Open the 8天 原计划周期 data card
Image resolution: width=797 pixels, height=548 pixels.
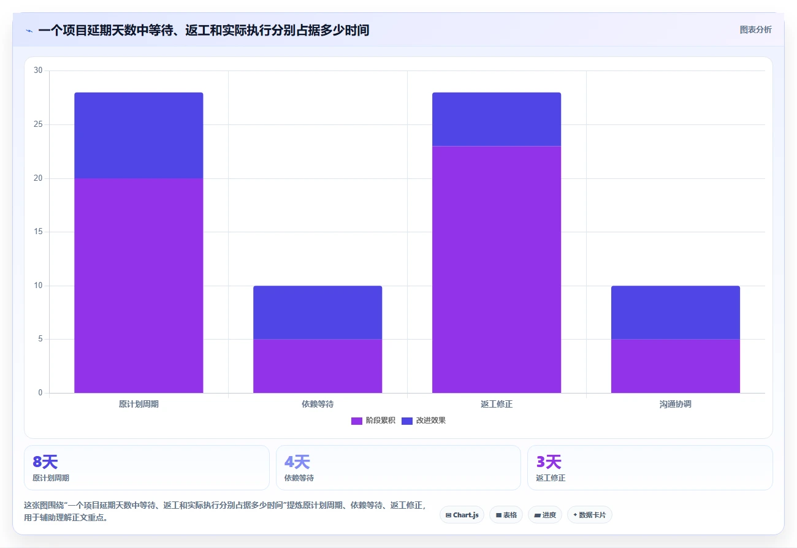pyautogui.click(x=147, y=468)
